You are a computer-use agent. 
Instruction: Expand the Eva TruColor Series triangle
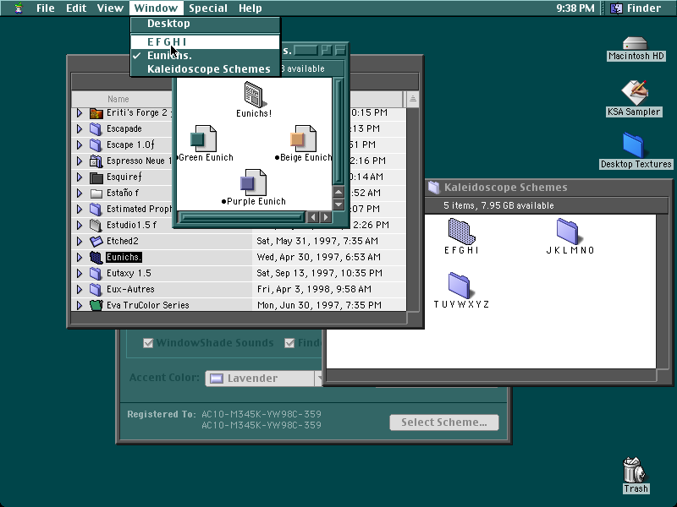(x=80, y=305)
